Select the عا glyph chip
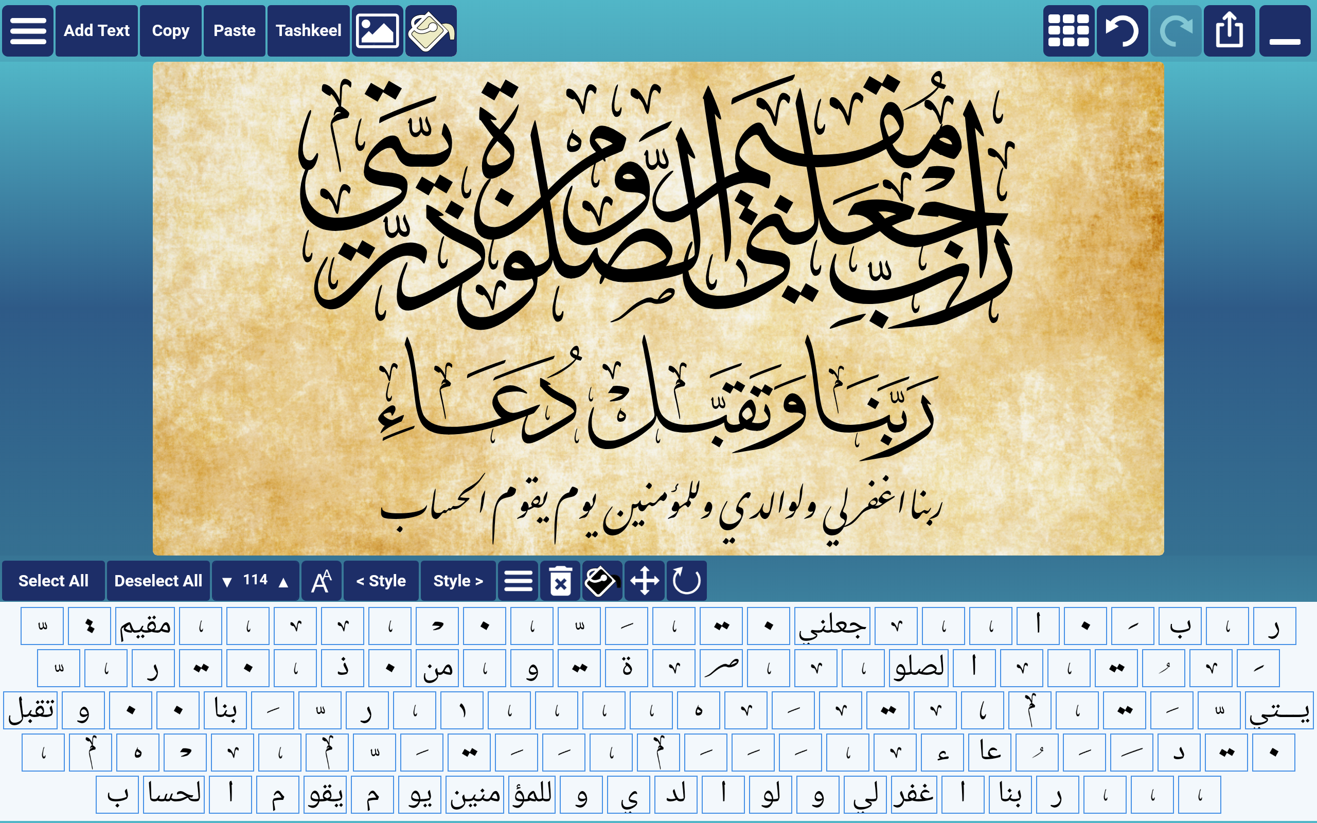The image size is (1317, 823). coord(990,753)
